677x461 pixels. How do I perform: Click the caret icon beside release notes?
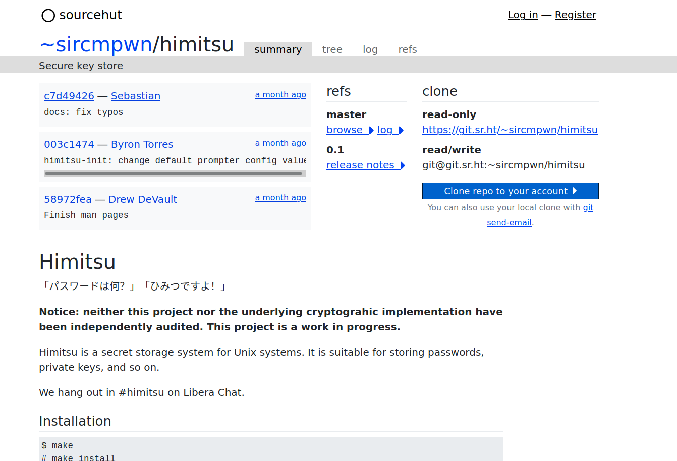403,165
